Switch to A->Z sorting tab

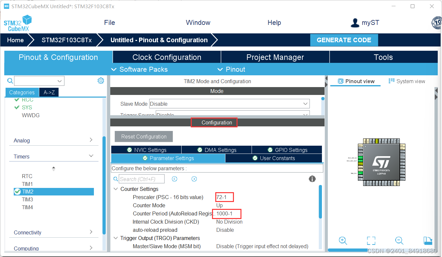[49, 92]
